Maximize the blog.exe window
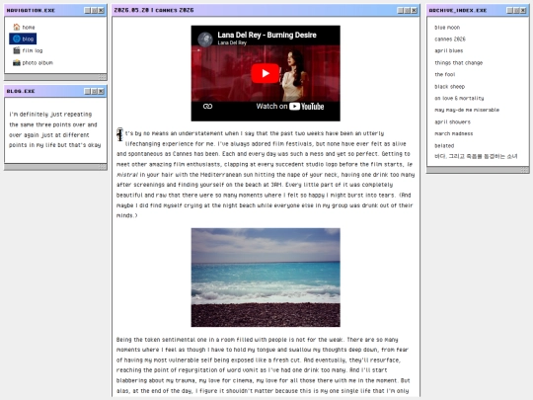533x400 pixels. 94,91
